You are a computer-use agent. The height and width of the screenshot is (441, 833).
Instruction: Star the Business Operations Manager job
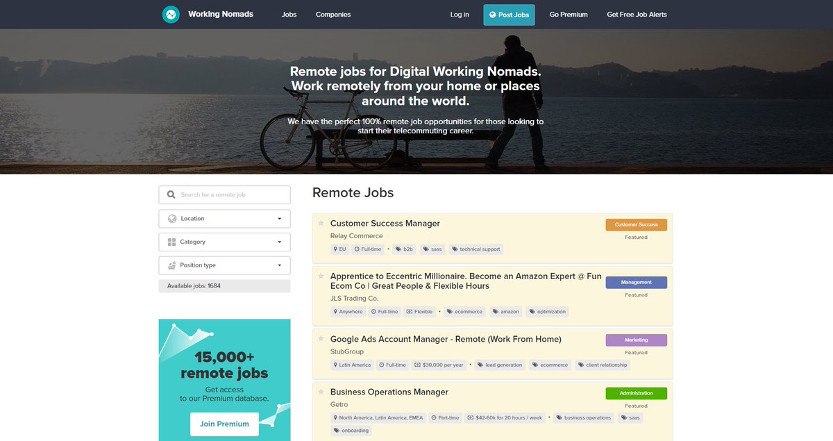[x=320, y=391]
